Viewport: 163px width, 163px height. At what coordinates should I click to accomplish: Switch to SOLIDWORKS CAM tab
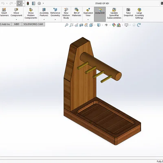point(33,24)
